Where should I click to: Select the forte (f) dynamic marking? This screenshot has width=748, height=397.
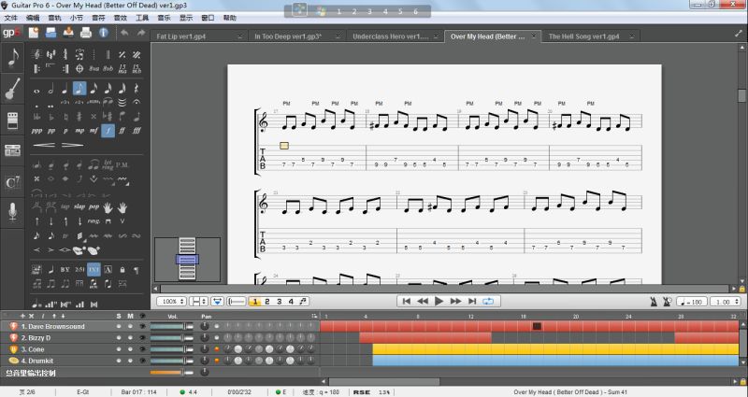pos(108,131)
